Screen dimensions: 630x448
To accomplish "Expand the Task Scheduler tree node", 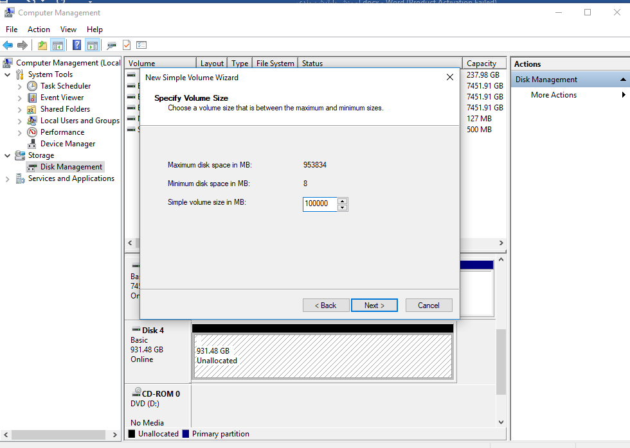I will (x=20, y=86).
